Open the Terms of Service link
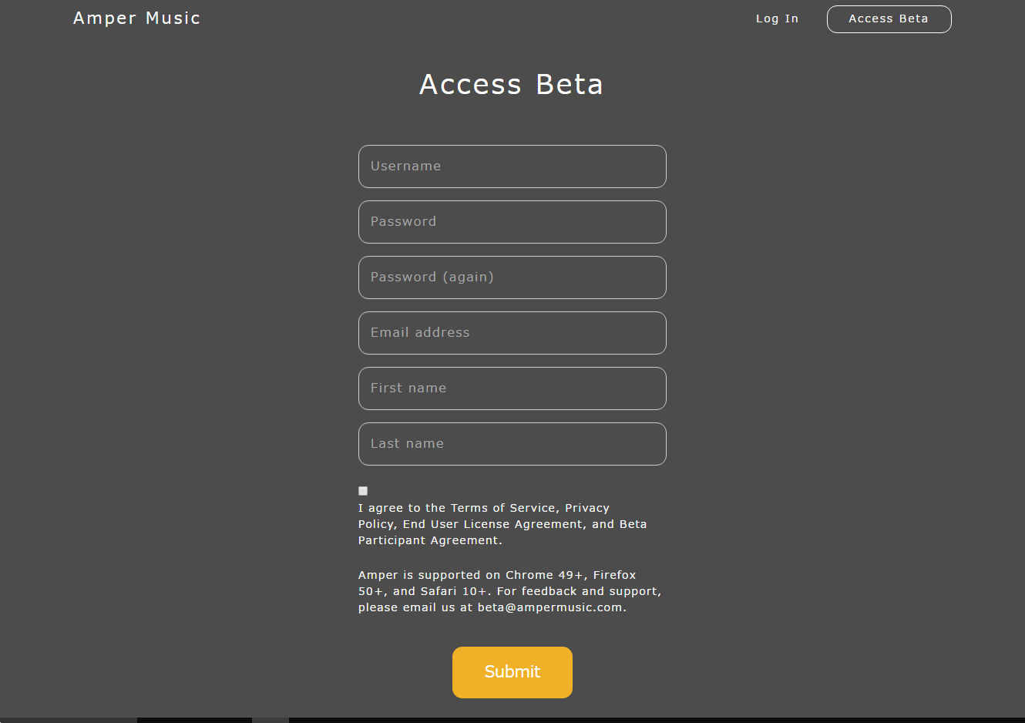1025x723 pixels. [x=502, y=508]
